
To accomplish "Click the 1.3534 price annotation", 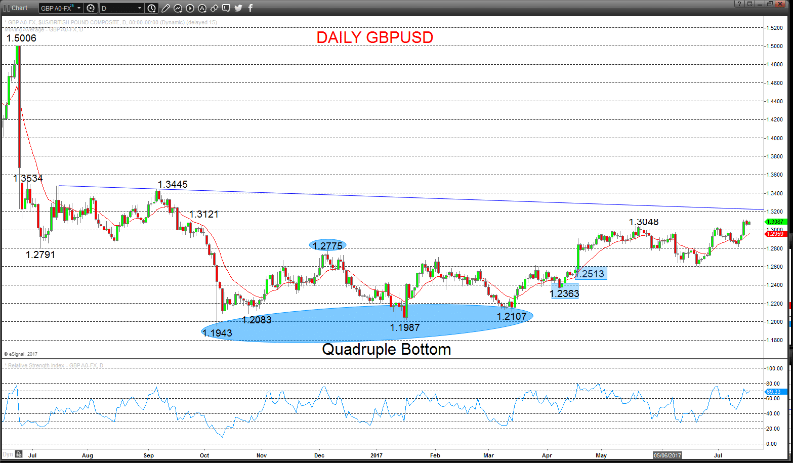I will point(28,178).
